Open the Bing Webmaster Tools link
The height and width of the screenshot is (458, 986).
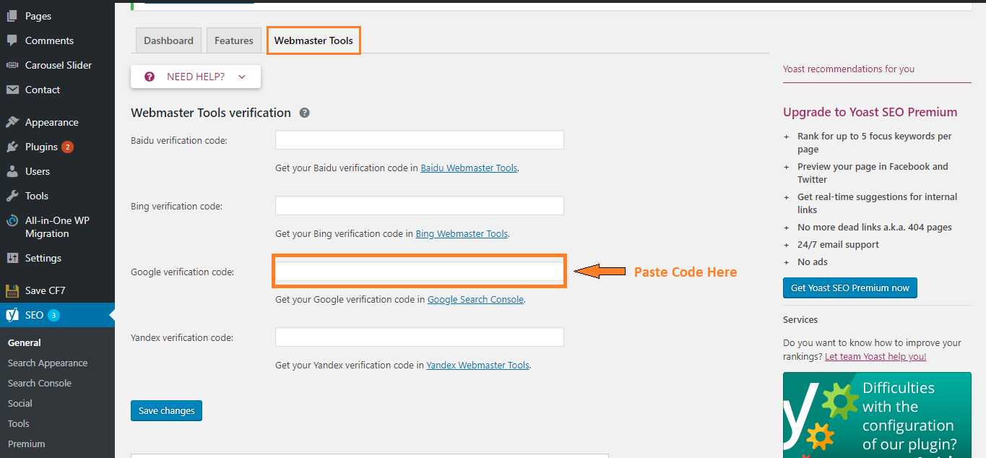tap(462, 233)
